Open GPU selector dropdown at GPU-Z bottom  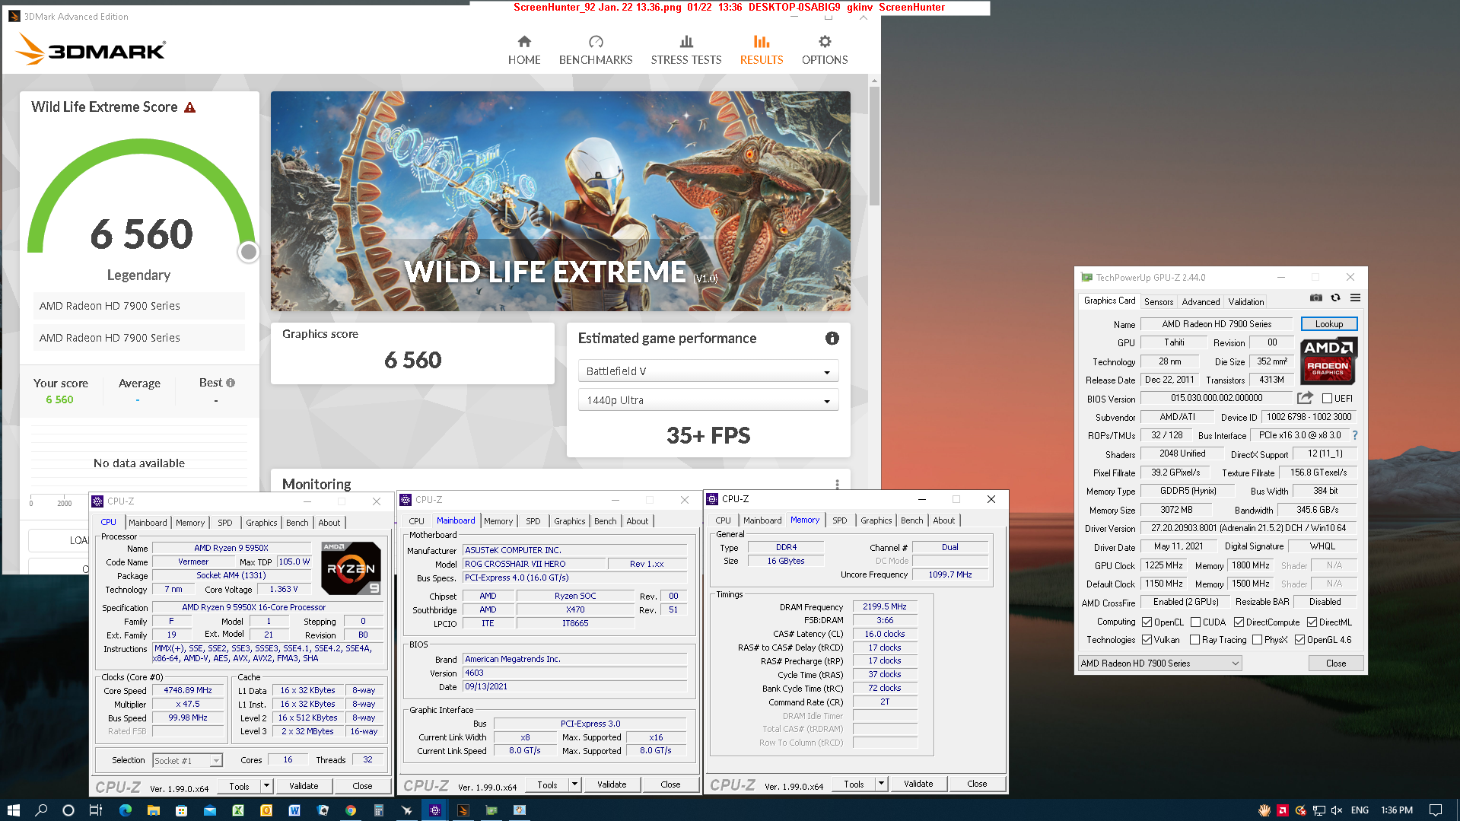[x=1159, y=663]
